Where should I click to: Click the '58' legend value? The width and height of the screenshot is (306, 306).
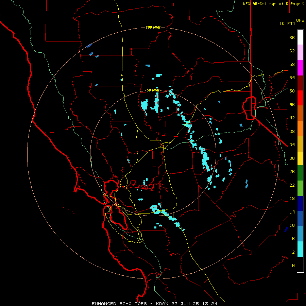[292, 64]
